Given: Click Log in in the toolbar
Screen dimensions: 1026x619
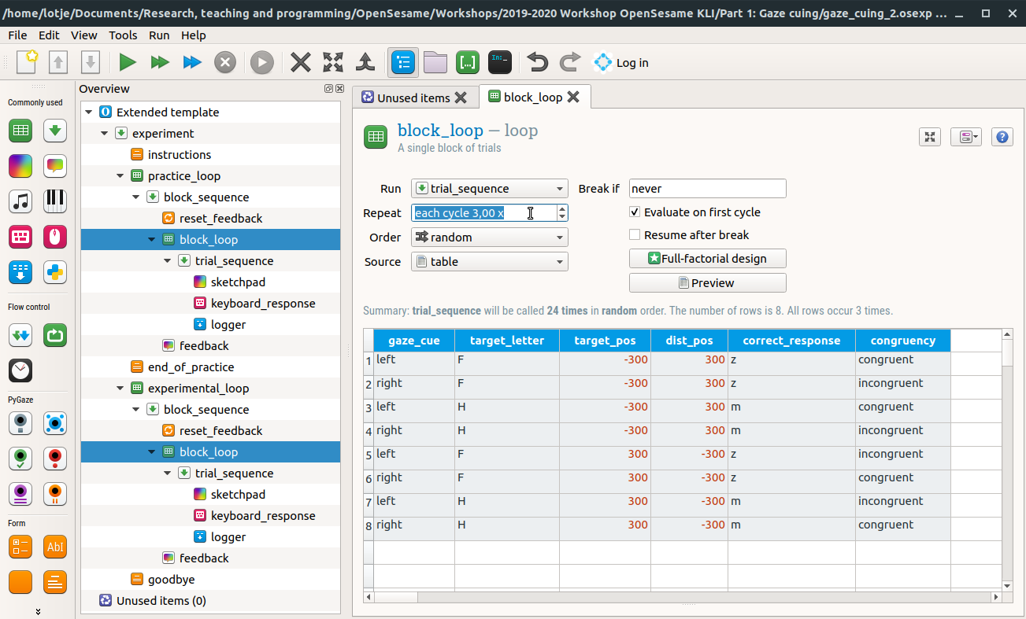Looking at the screenshot, I should (x=621, y=62).
